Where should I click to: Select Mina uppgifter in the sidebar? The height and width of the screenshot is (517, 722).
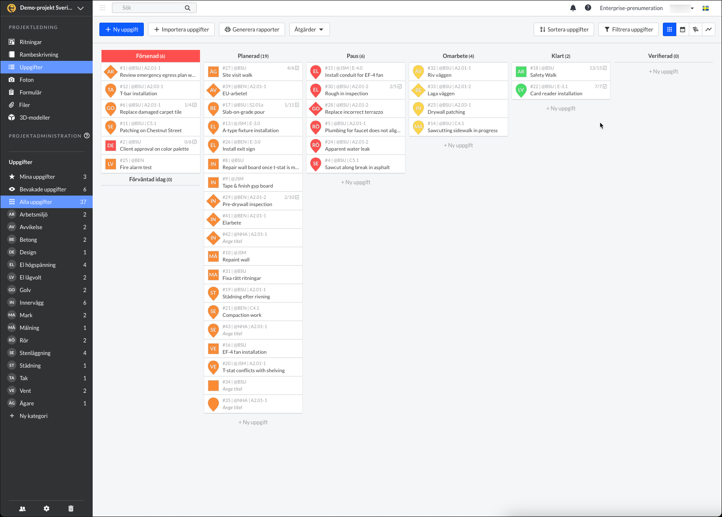point(37,177)
